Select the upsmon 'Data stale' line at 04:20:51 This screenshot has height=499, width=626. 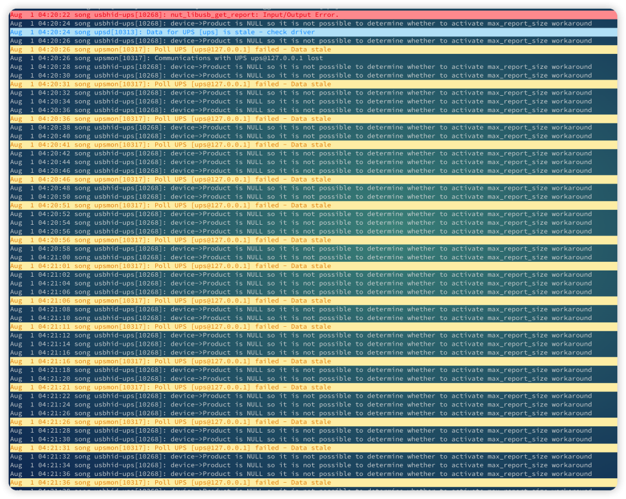point(313,205)
